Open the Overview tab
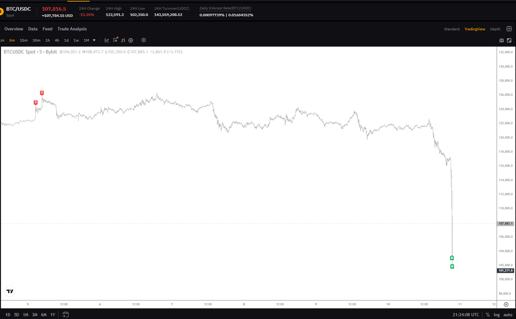 (14, 29)
